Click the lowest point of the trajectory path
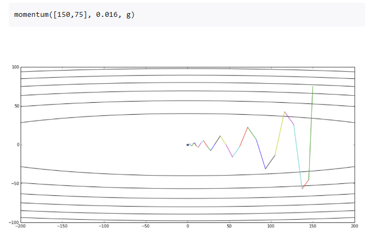Screen dimensions: 374x236 coord(302,189)
